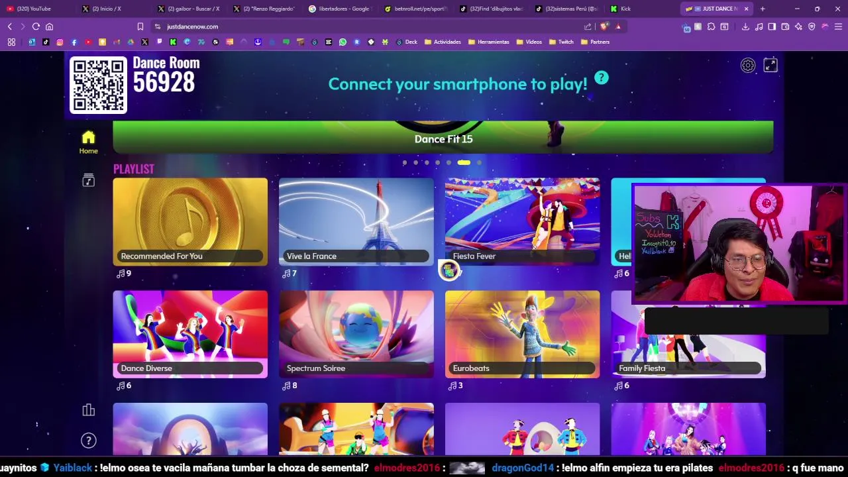
Task: Switch to the betnroll.net tab
Action: [x=417, y=9]
